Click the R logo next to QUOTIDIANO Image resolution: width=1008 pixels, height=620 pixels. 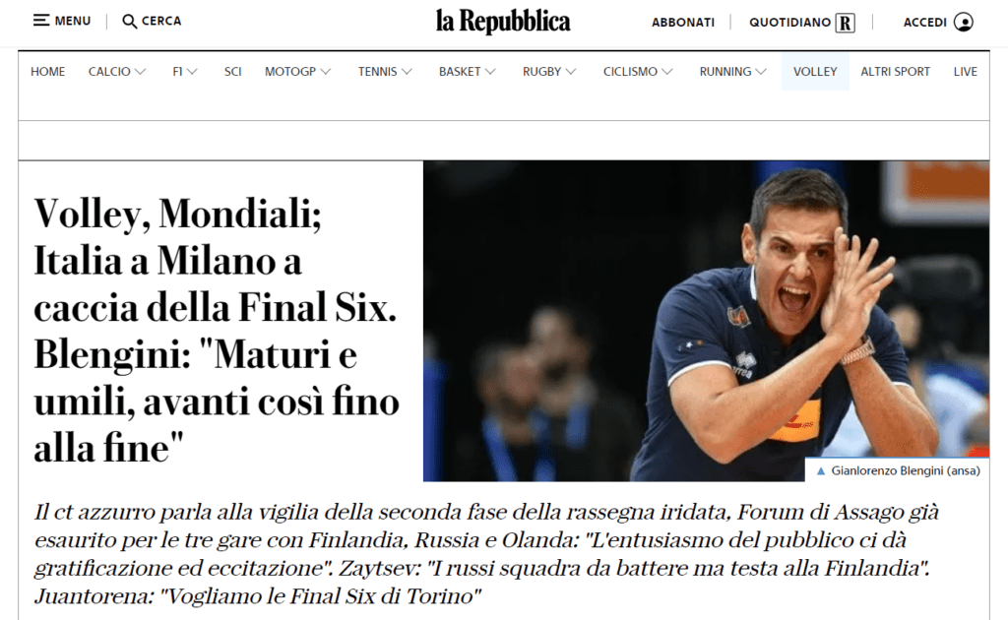845,24
